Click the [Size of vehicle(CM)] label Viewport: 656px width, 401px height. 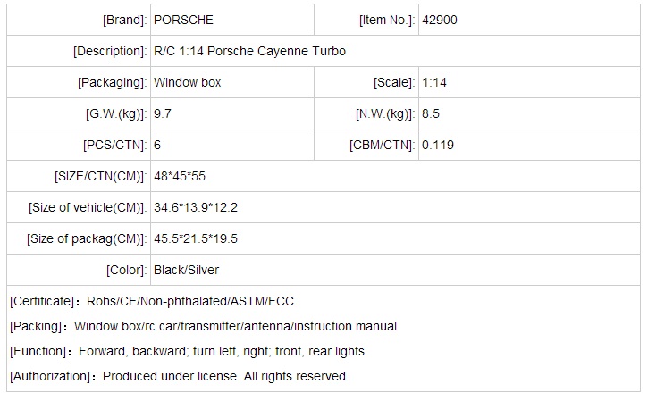point(87,207)
